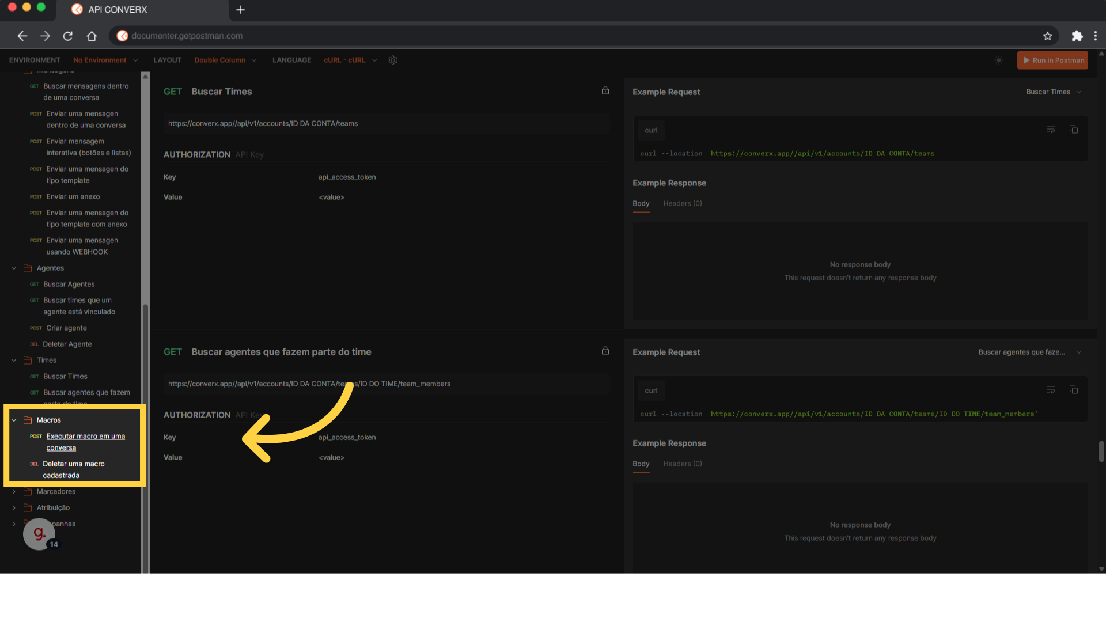1106x622 pixels.
Task: Select API CONVERX browser tab
Action: [x=142, y=10]
